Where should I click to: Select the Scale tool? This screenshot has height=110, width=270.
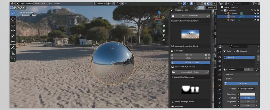(13, 36)
